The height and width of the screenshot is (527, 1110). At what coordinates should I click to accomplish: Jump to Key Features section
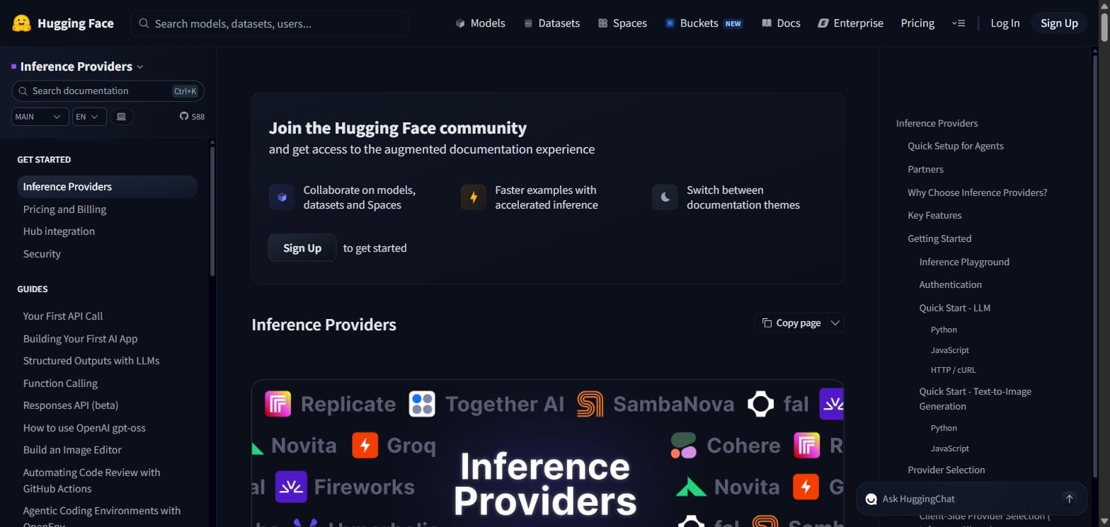[x=934, y=215]
